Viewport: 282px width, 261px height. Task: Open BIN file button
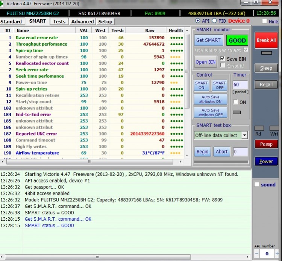(206, 62)
